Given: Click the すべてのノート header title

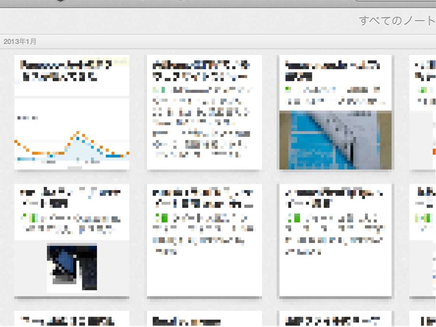Looking at the screenshot, I should [x=397, y=21].
